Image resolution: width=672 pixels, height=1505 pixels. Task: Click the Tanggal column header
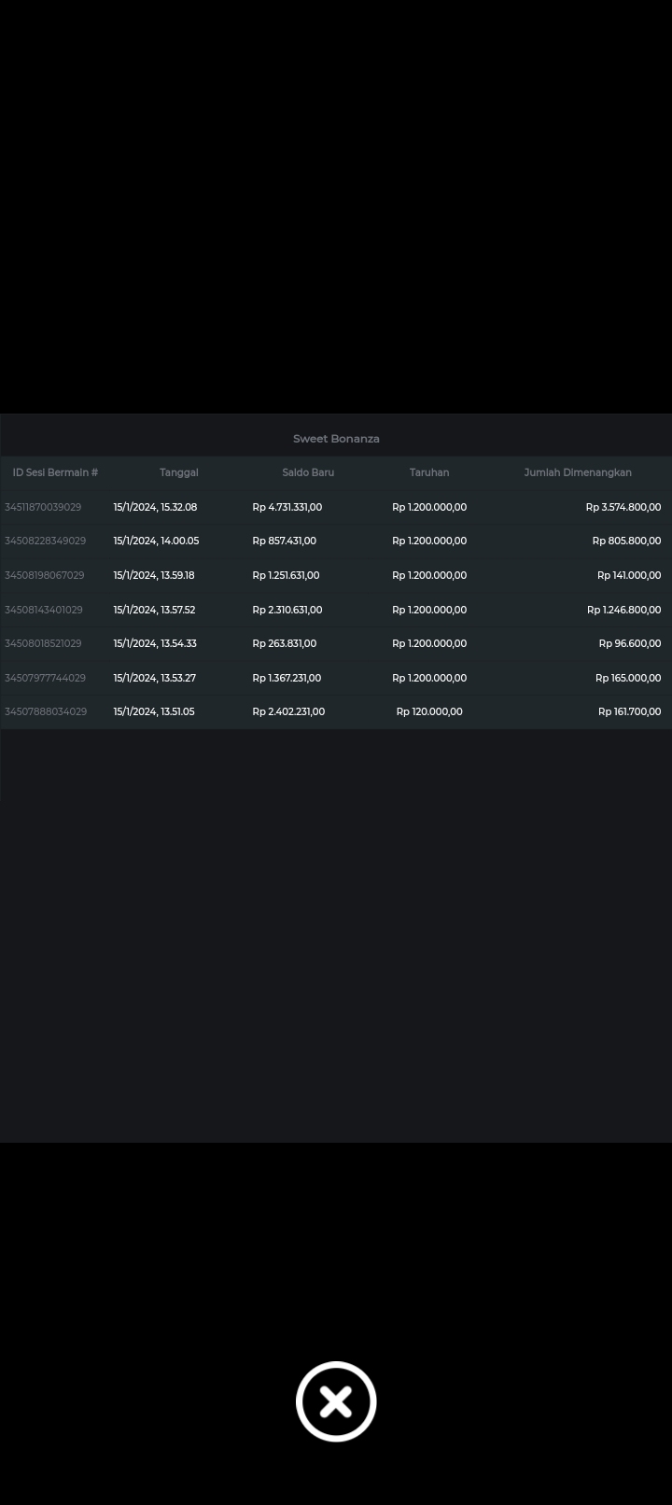click(178, 472)
